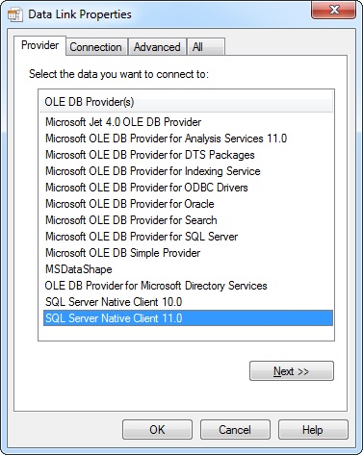Open the Advanced tab
The image size is (363, 455).
click(x=157, y=47)
